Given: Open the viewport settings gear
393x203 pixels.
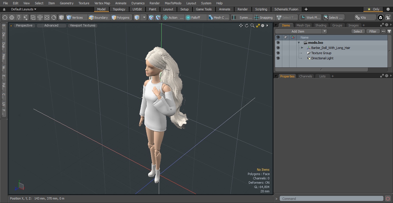Looking at the screenshot, I should point(263,26).
